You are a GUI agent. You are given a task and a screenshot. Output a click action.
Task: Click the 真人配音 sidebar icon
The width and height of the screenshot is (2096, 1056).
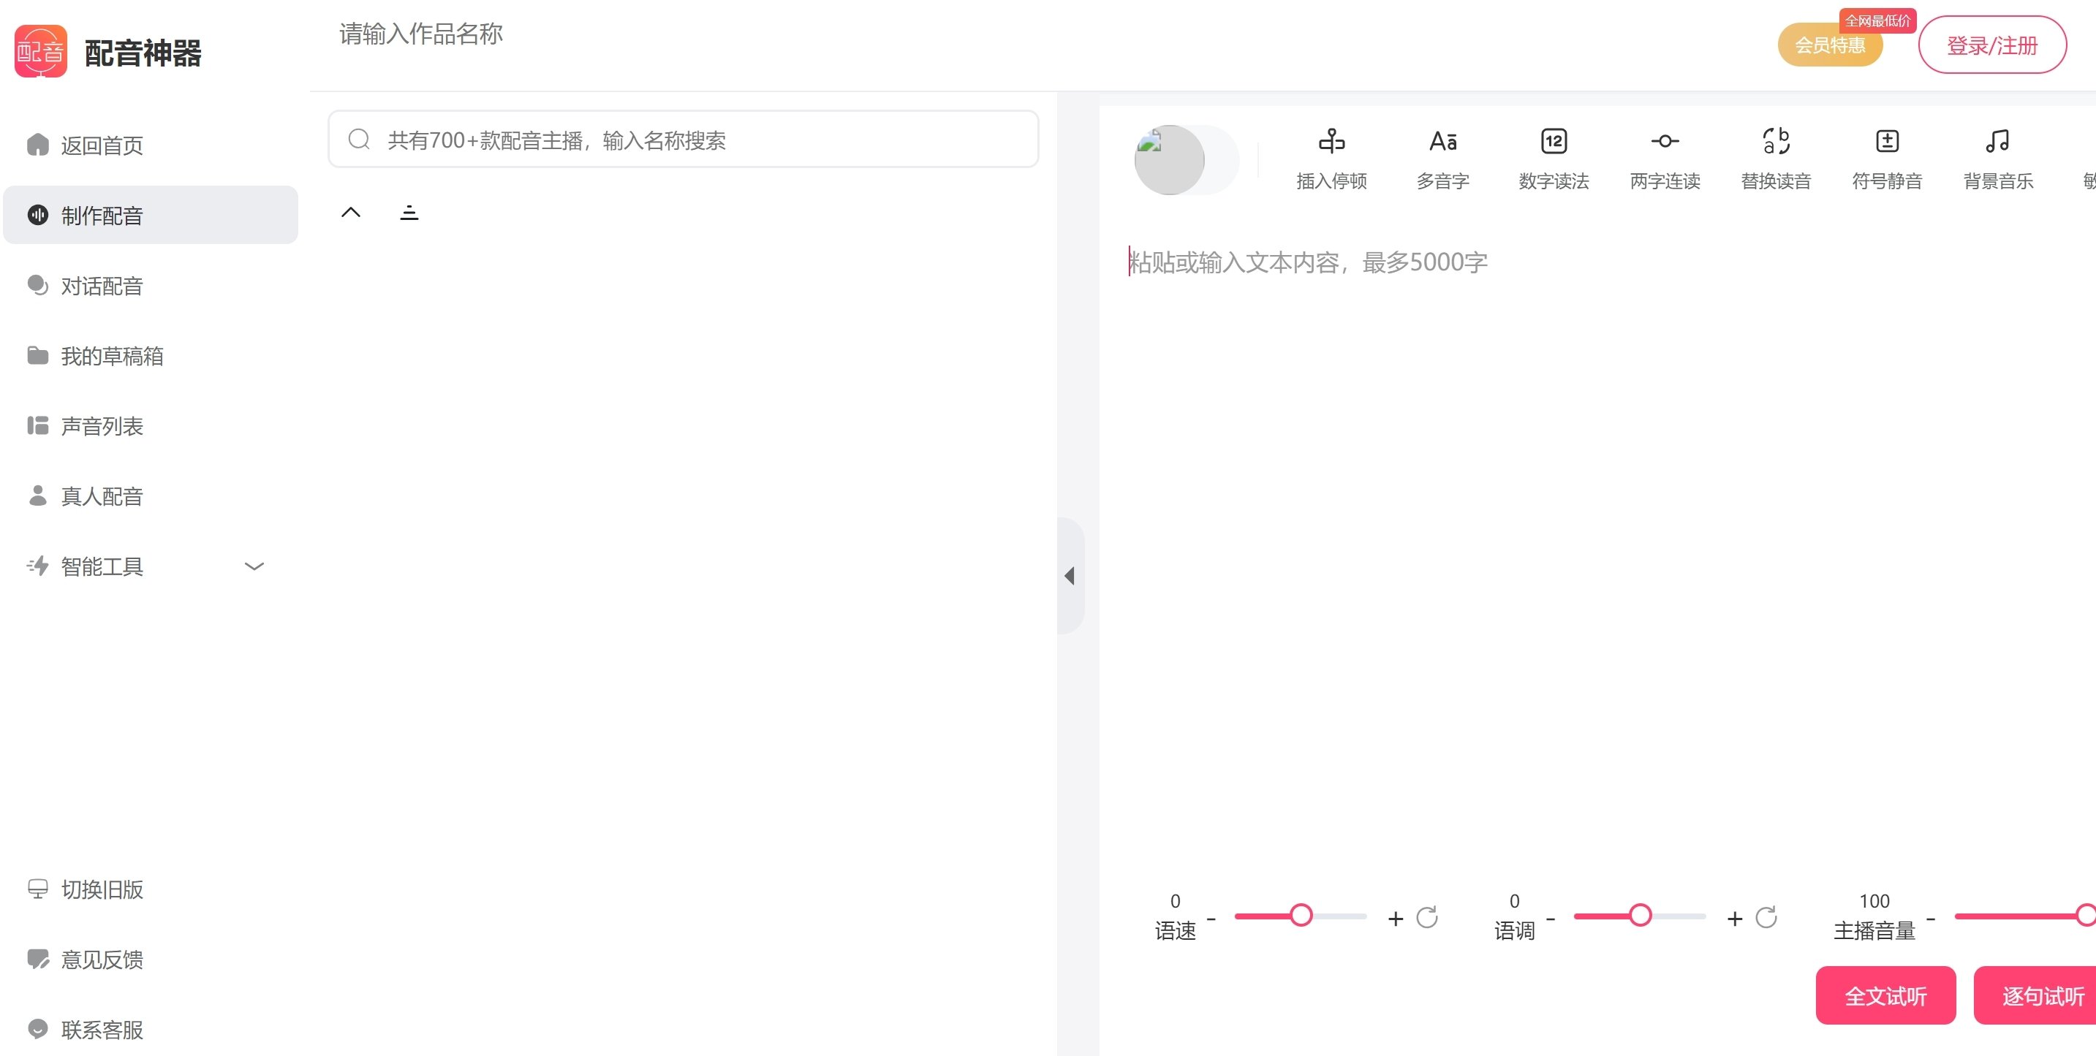(x=99, y=495)
